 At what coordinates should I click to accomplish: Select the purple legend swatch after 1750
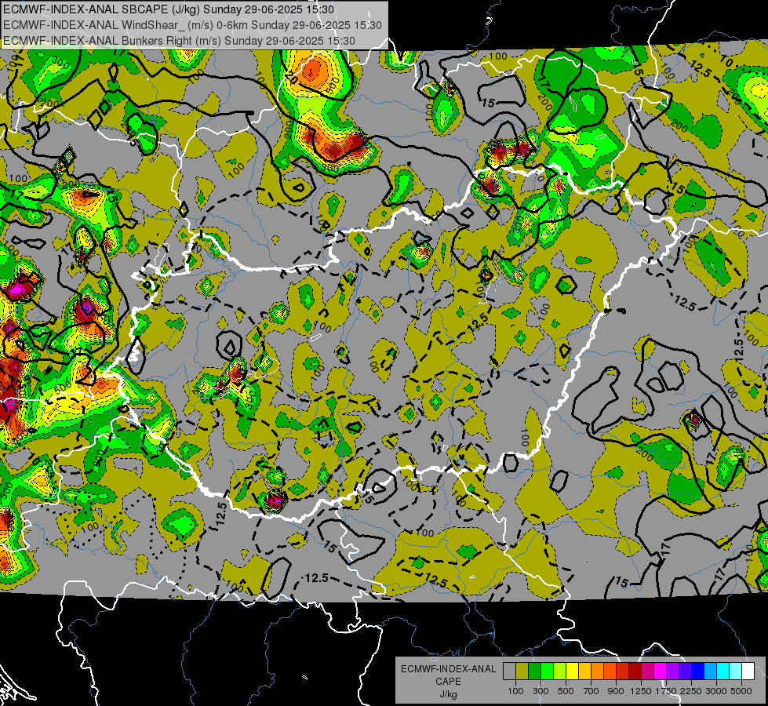[x=672, y=671]
